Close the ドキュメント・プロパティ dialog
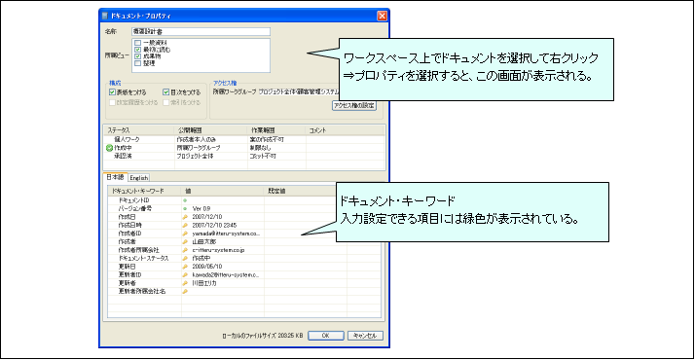The image size is (695, 360). [x=383, y=16]
